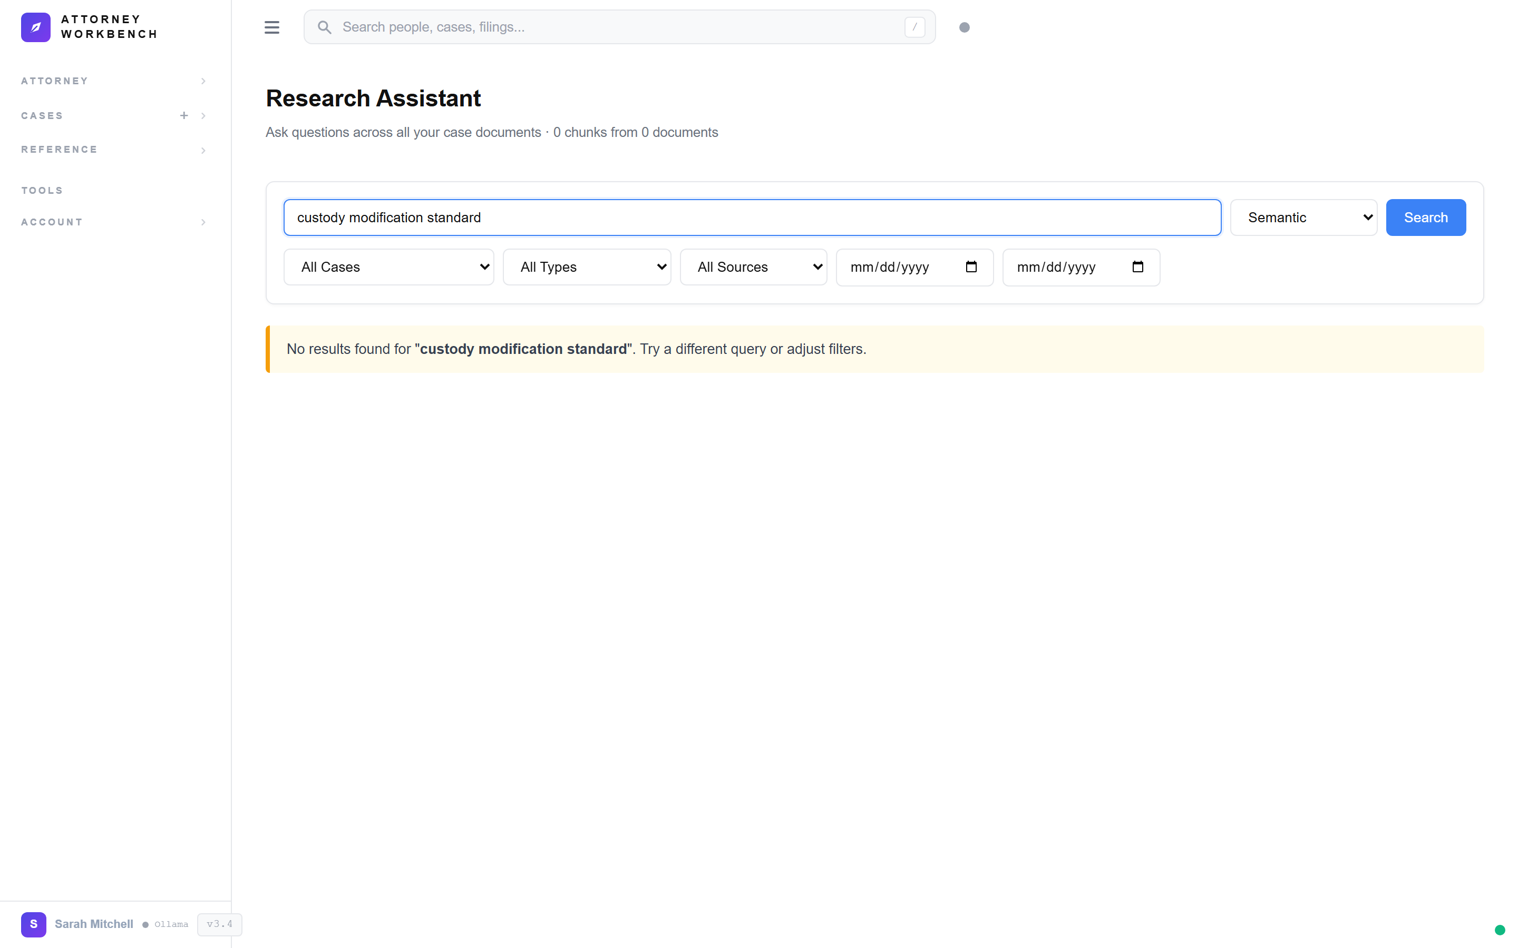Screen dimensions: 1518x948
Task: Open the hamburger navigation menu
Action: pyautogui.click(x=272, y=27)
